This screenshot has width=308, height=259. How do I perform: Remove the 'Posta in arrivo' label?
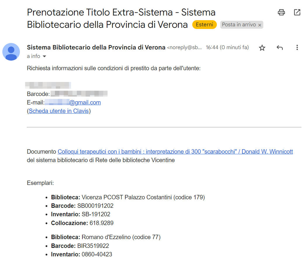pyautogui.click(x=259, y=25)
